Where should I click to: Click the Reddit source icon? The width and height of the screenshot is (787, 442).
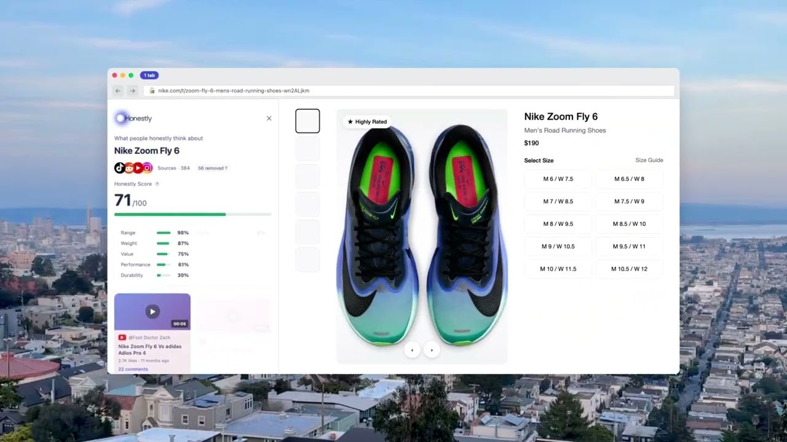coord(129,168)
